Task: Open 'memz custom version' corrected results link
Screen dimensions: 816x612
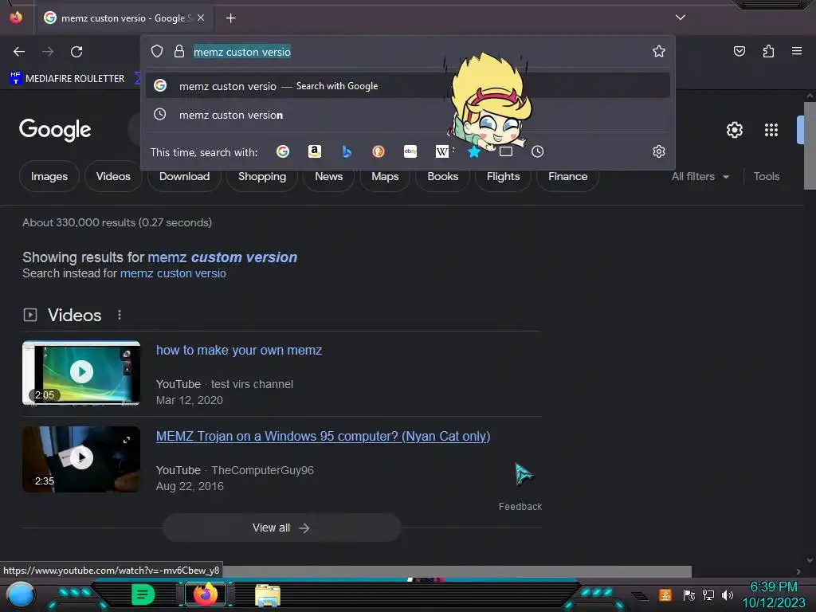Action: [222, 257]
